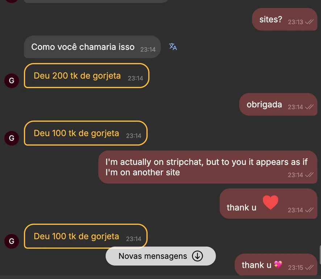Open G avatar beside tip under "obrigada"

tap(12, 138)
